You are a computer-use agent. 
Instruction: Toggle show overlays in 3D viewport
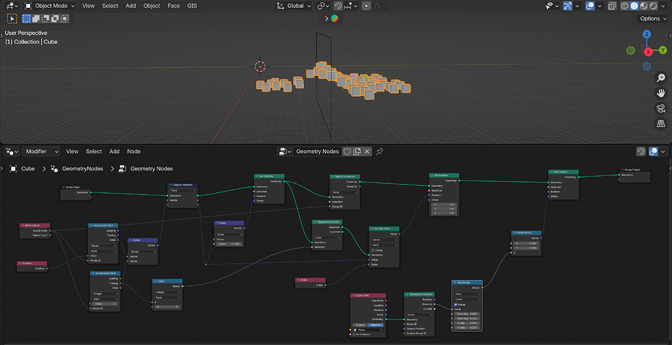click(x=590, y=6)
